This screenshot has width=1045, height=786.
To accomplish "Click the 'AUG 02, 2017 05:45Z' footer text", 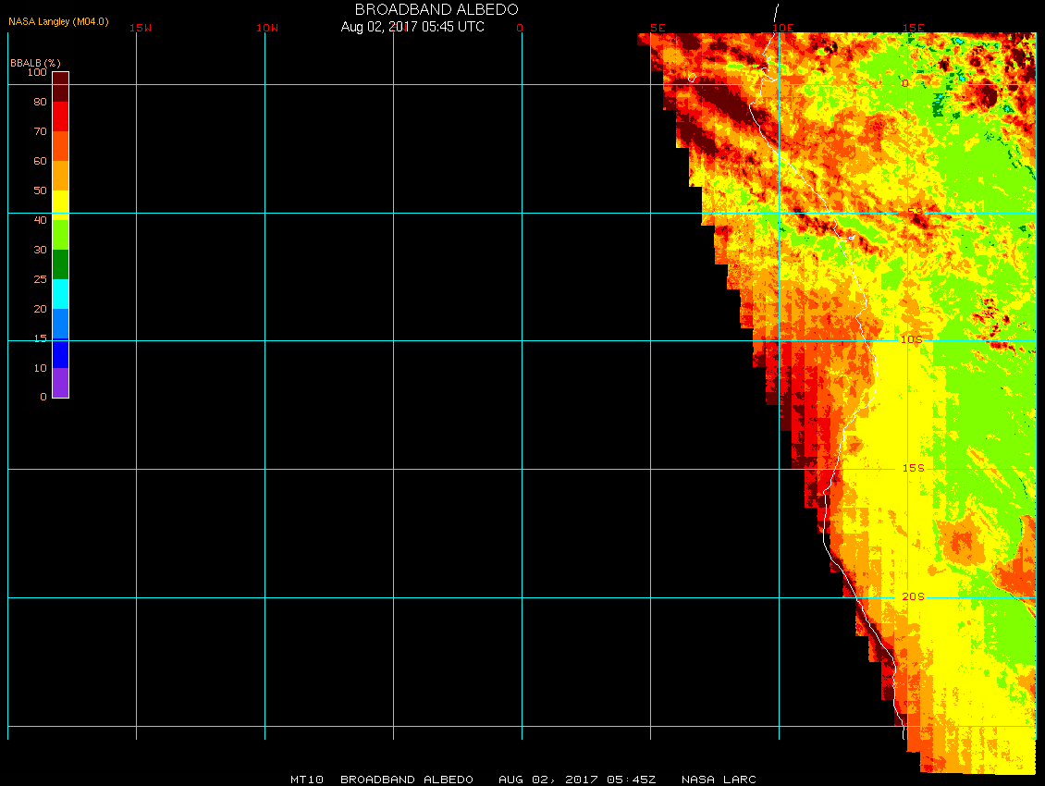I will [577, 780].
